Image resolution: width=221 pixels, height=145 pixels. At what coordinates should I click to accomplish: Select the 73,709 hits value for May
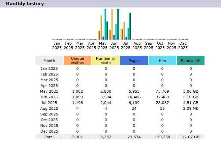click(x=162, y=91)
